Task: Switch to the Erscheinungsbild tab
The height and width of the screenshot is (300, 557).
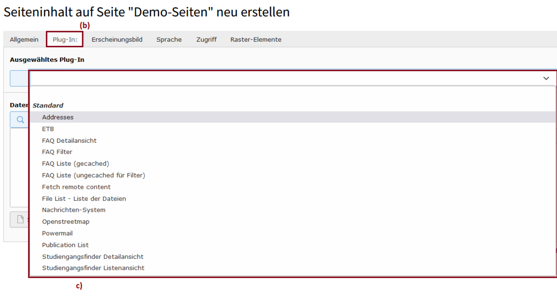Action: [117, 40]
